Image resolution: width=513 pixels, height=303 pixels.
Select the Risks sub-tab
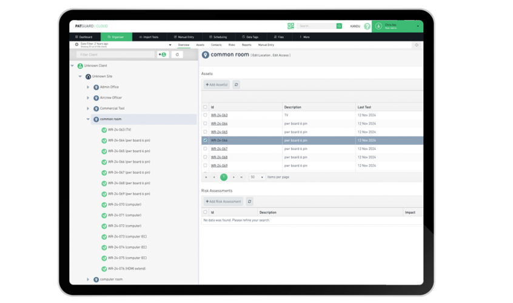pos(232,45)
